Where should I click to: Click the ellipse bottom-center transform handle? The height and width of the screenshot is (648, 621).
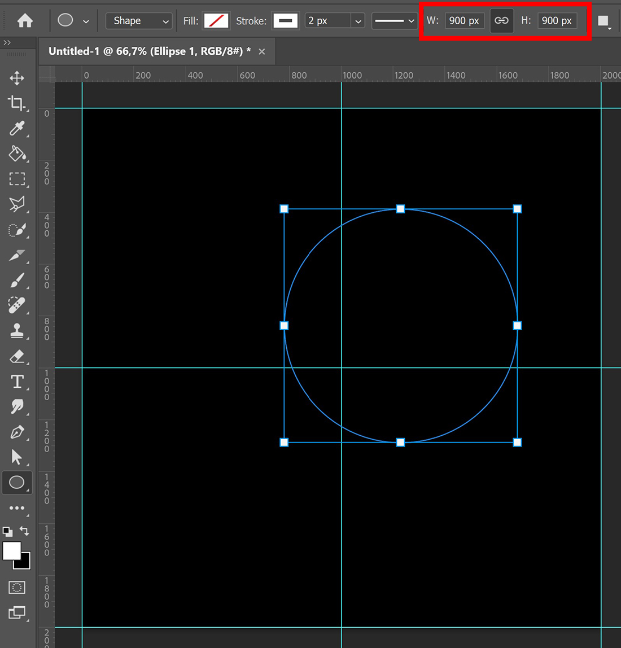(400, 443)
